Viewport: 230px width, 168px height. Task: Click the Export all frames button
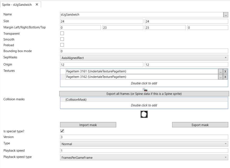pyautogui.click(x=144, y=94)
